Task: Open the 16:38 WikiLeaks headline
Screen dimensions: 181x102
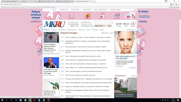Action: 88,52
